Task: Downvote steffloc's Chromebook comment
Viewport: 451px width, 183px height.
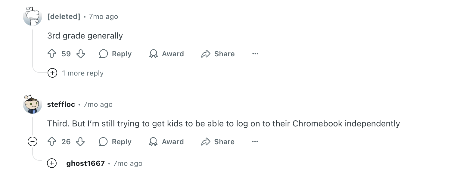Action: pyautogui.click(x=80, y=142)
